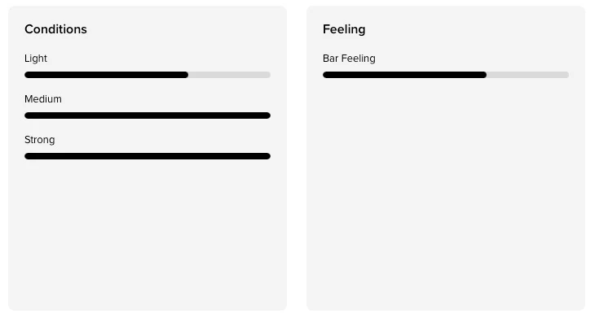This screenshot has height=318, width=595.
Task: Click the black filled part of Light bar
Action: (106, 75)
